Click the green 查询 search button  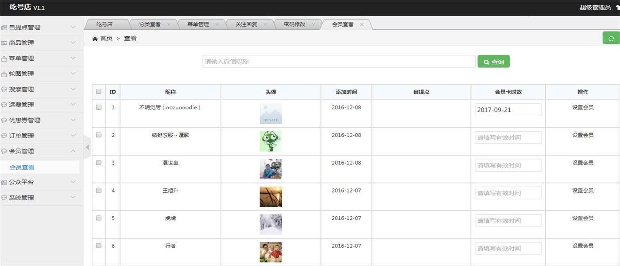[493, 62]
